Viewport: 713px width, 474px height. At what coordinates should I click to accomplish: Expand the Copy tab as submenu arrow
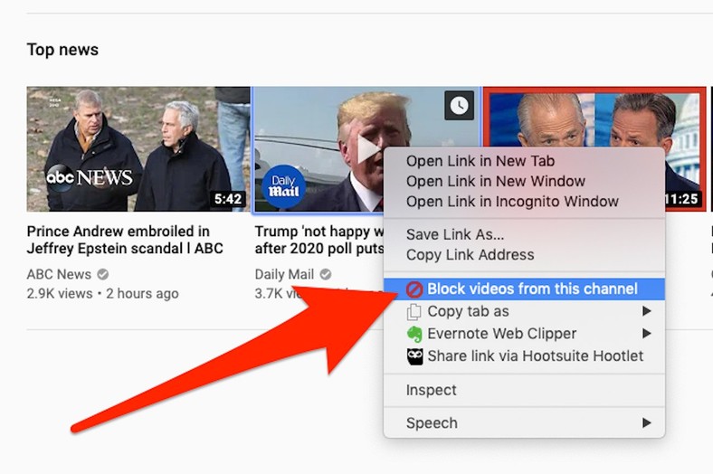click(646, 311)
